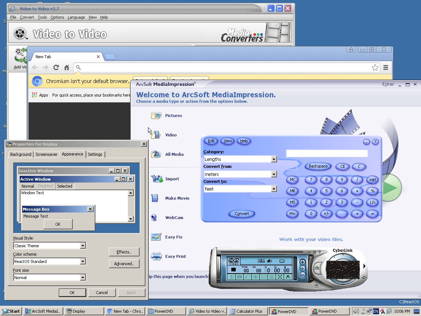Click the volume tray icon
The height and width of the screenshot is (316, 421).
click(356, 311)
